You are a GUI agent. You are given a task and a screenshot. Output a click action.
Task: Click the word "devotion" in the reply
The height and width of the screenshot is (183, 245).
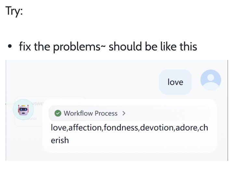[157, 127]
